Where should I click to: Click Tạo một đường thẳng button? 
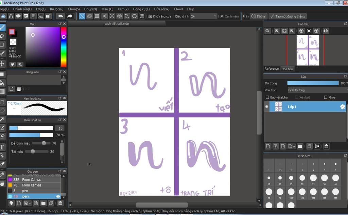pos(288,16)
